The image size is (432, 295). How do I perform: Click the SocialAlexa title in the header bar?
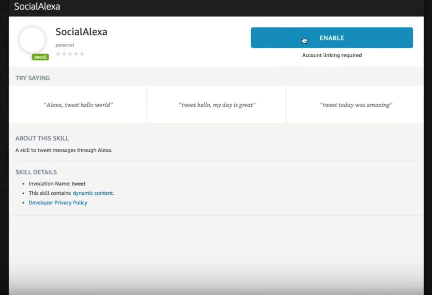point(37,6)
